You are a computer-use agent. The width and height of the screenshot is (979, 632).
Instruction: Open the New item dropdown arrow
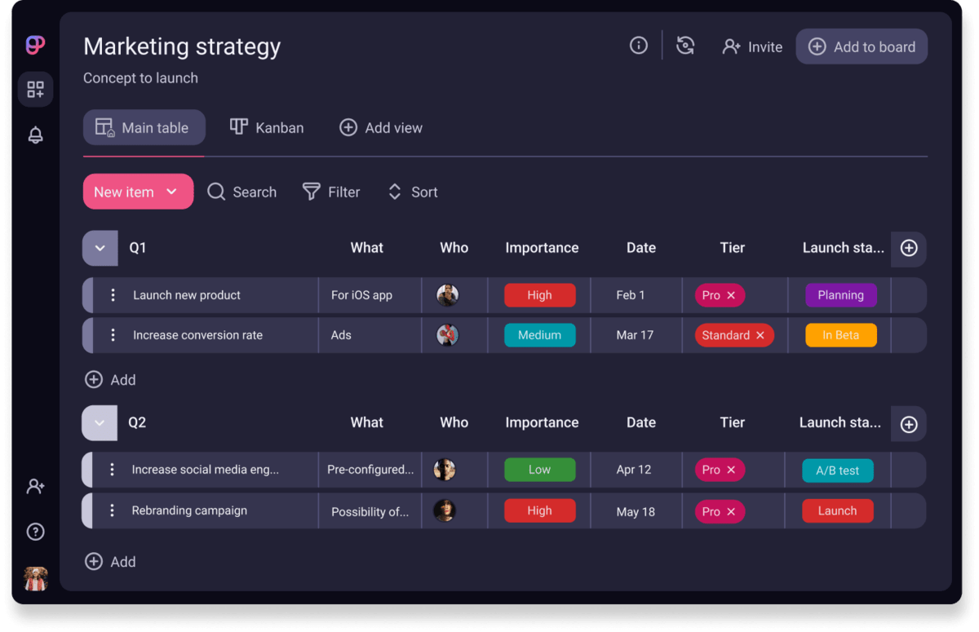pos(171,192)
